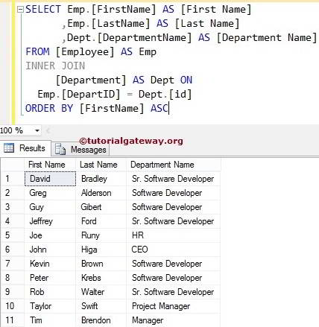The height and width of the screenshot is (327, 319).
Task: Click the Project Manager cell
Action: click(x=174, y=306)
